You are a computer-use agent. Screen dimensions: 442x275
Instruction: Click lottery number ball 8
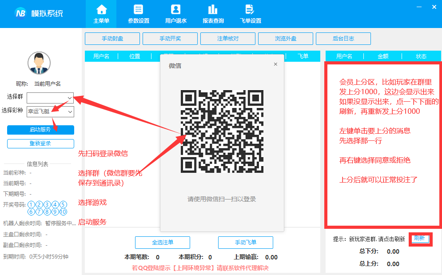pyautogui.click(x=48, y=211)
